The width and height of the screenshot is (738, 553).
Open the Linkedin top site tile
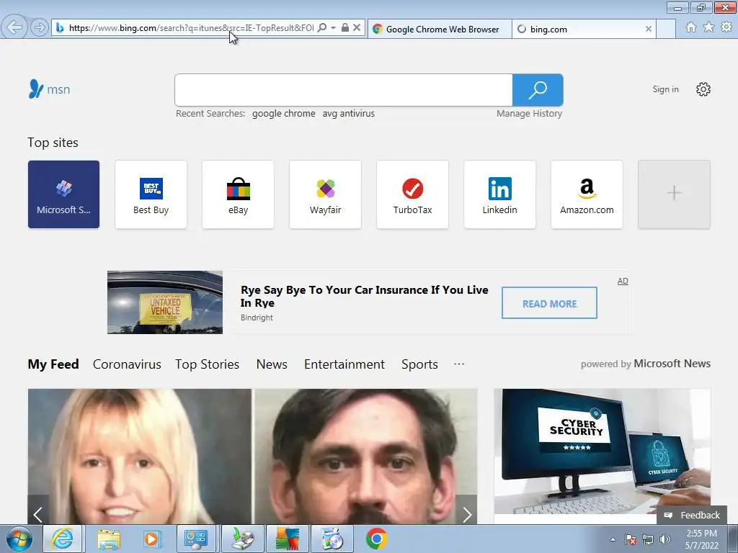[500, 194]
